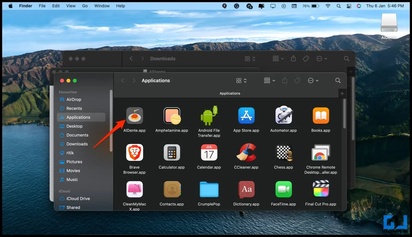The image size is (412, 237).
Task: Select the Contacts.app icon
Action: tap(172, 189)
